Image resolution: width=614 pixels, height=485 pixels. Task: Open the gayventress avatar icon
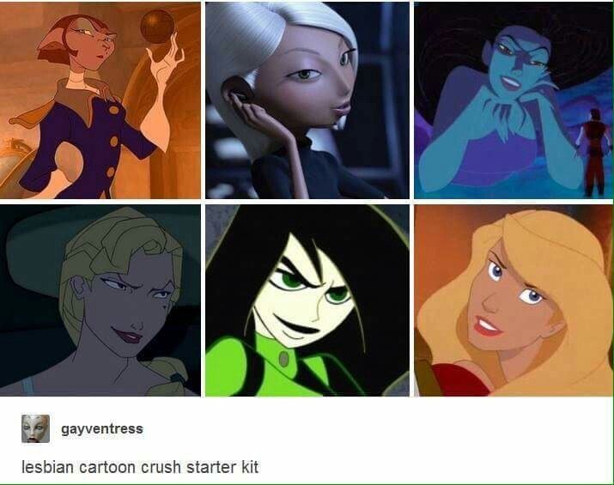35,428
